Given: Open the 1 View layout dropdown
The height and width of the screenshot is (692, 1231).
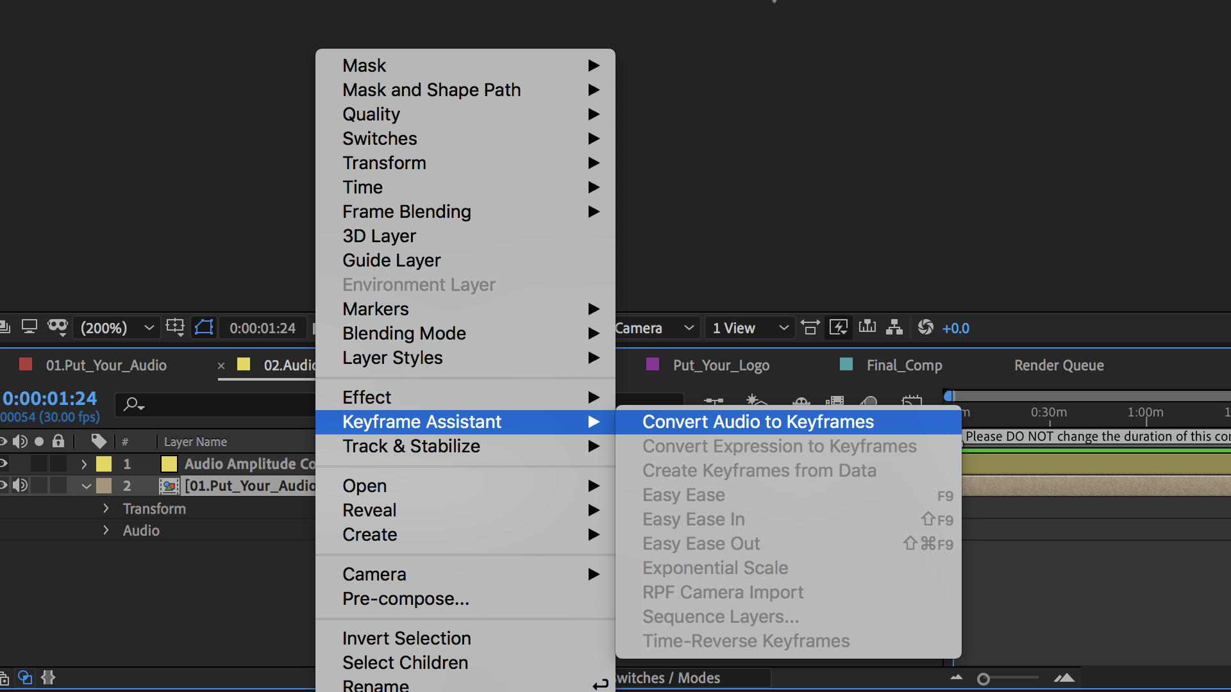Looking at the screenshot, I should pyautogui.click(x=749, y=327).
